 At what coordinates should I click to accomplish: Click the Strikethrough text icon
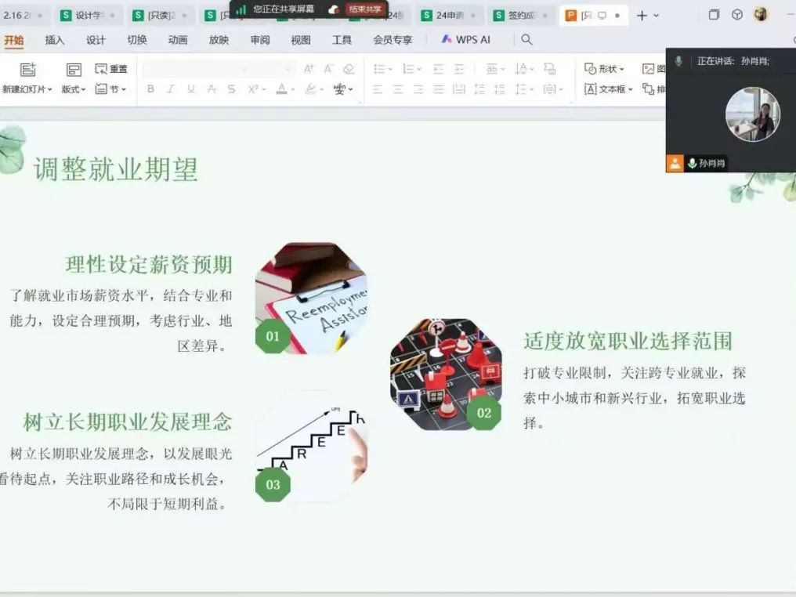[x=231, y=89]
